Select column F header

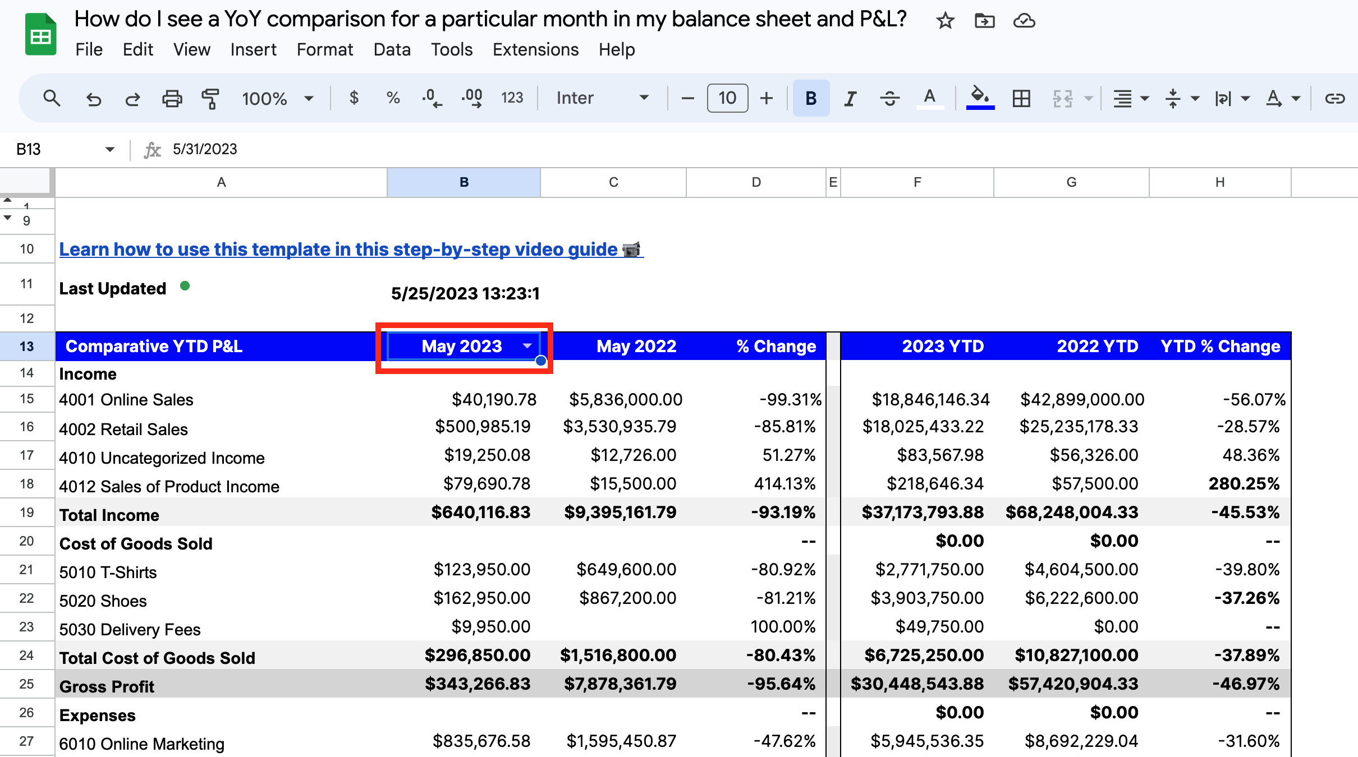pos(917,182)
